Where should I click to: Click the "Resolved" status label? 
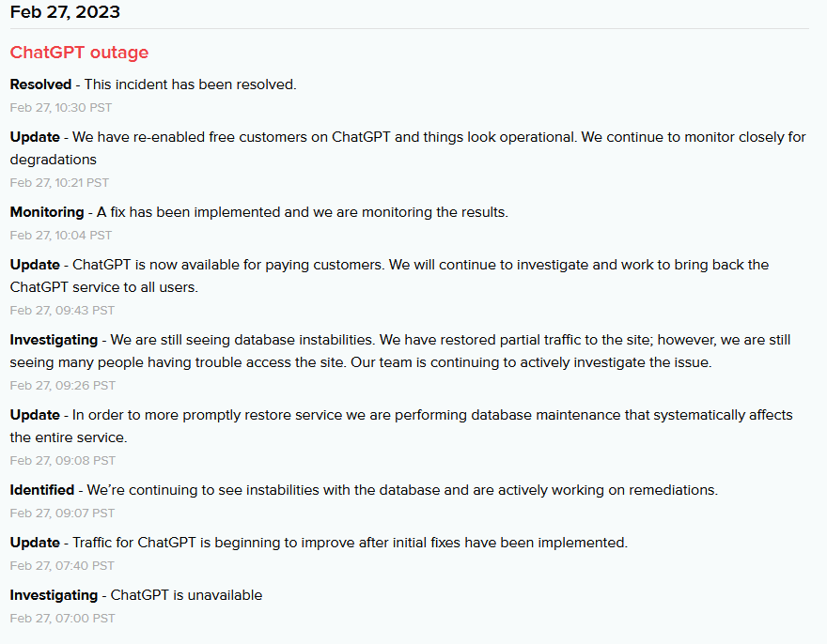(x=40, y=84)
